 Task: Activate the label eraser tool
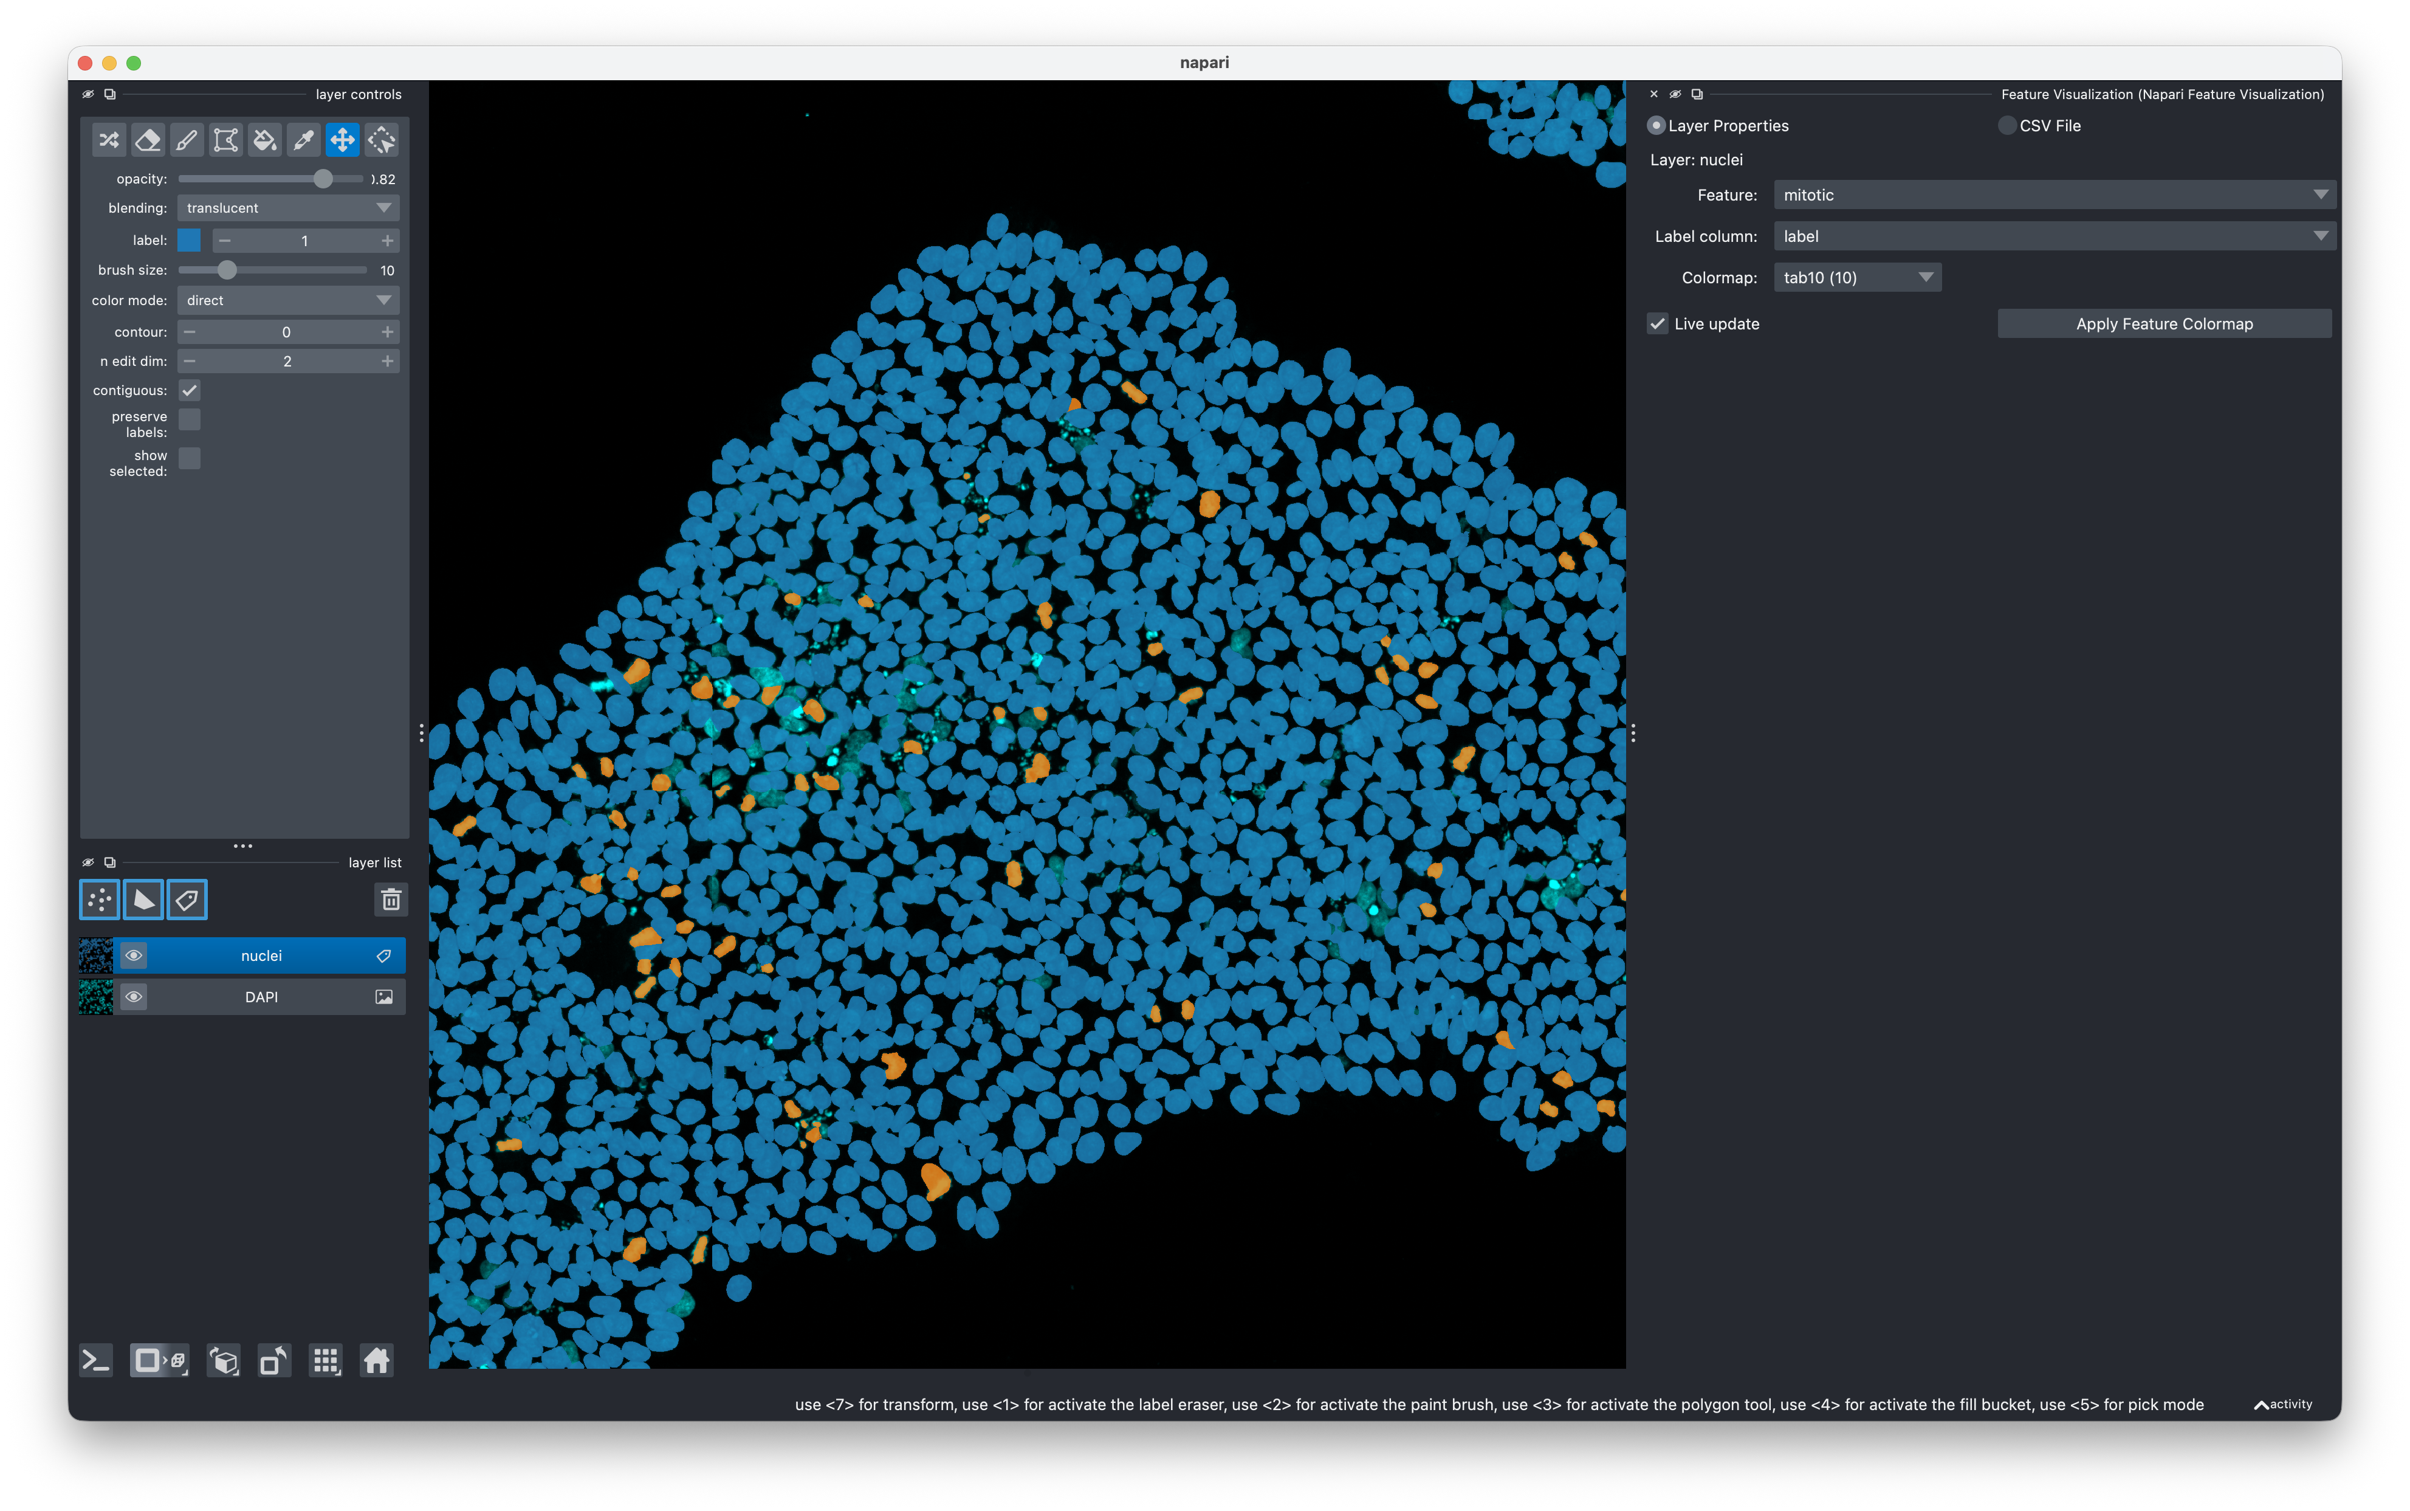point(148,140)
